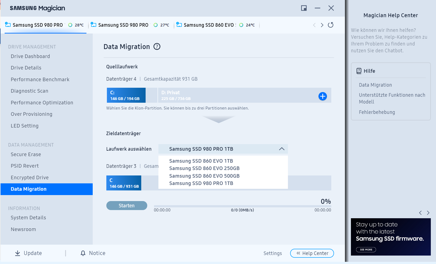Select Data Migration in sidebar
Image resolution: width=436 pixels, height=264 pixels.
(47, 189)
